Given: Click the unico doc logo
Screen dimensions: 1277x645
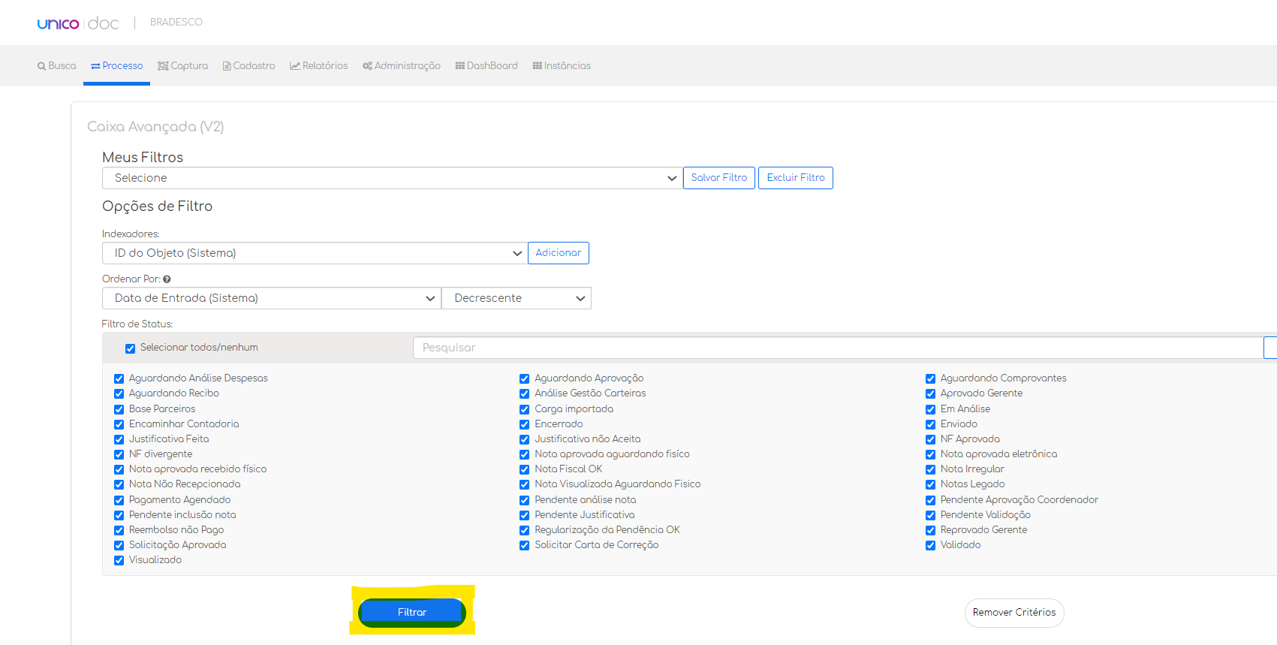Looking at the screenshot, I should point(78,23).
